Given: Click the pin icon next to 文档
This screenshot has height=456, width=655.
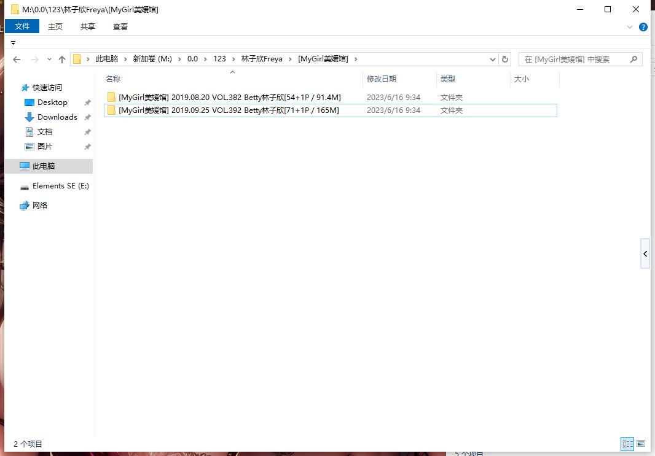Looking at the screenshot, I should tap(88, 132).
